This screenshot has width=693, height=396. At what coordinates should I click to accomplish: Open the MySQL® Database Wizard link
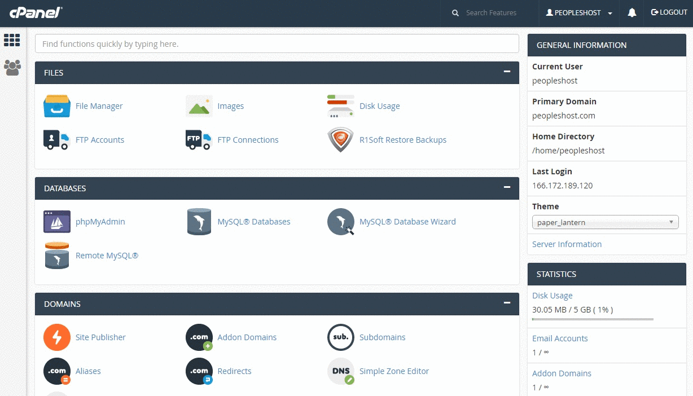pyautogui.click(x=407, y=222)
